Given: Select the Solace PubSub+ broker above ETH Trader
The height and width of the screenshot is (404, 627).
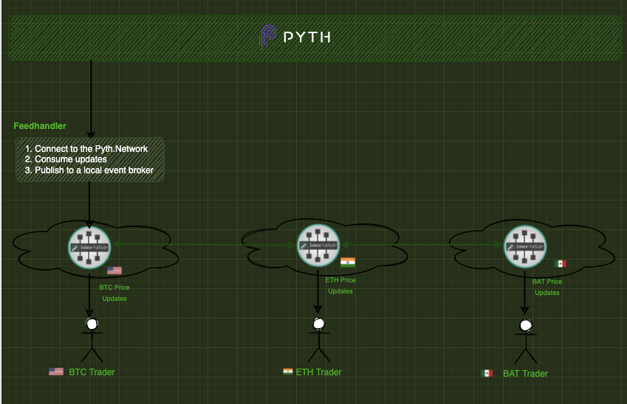Looking at the screenshot, I should (318, 245).
